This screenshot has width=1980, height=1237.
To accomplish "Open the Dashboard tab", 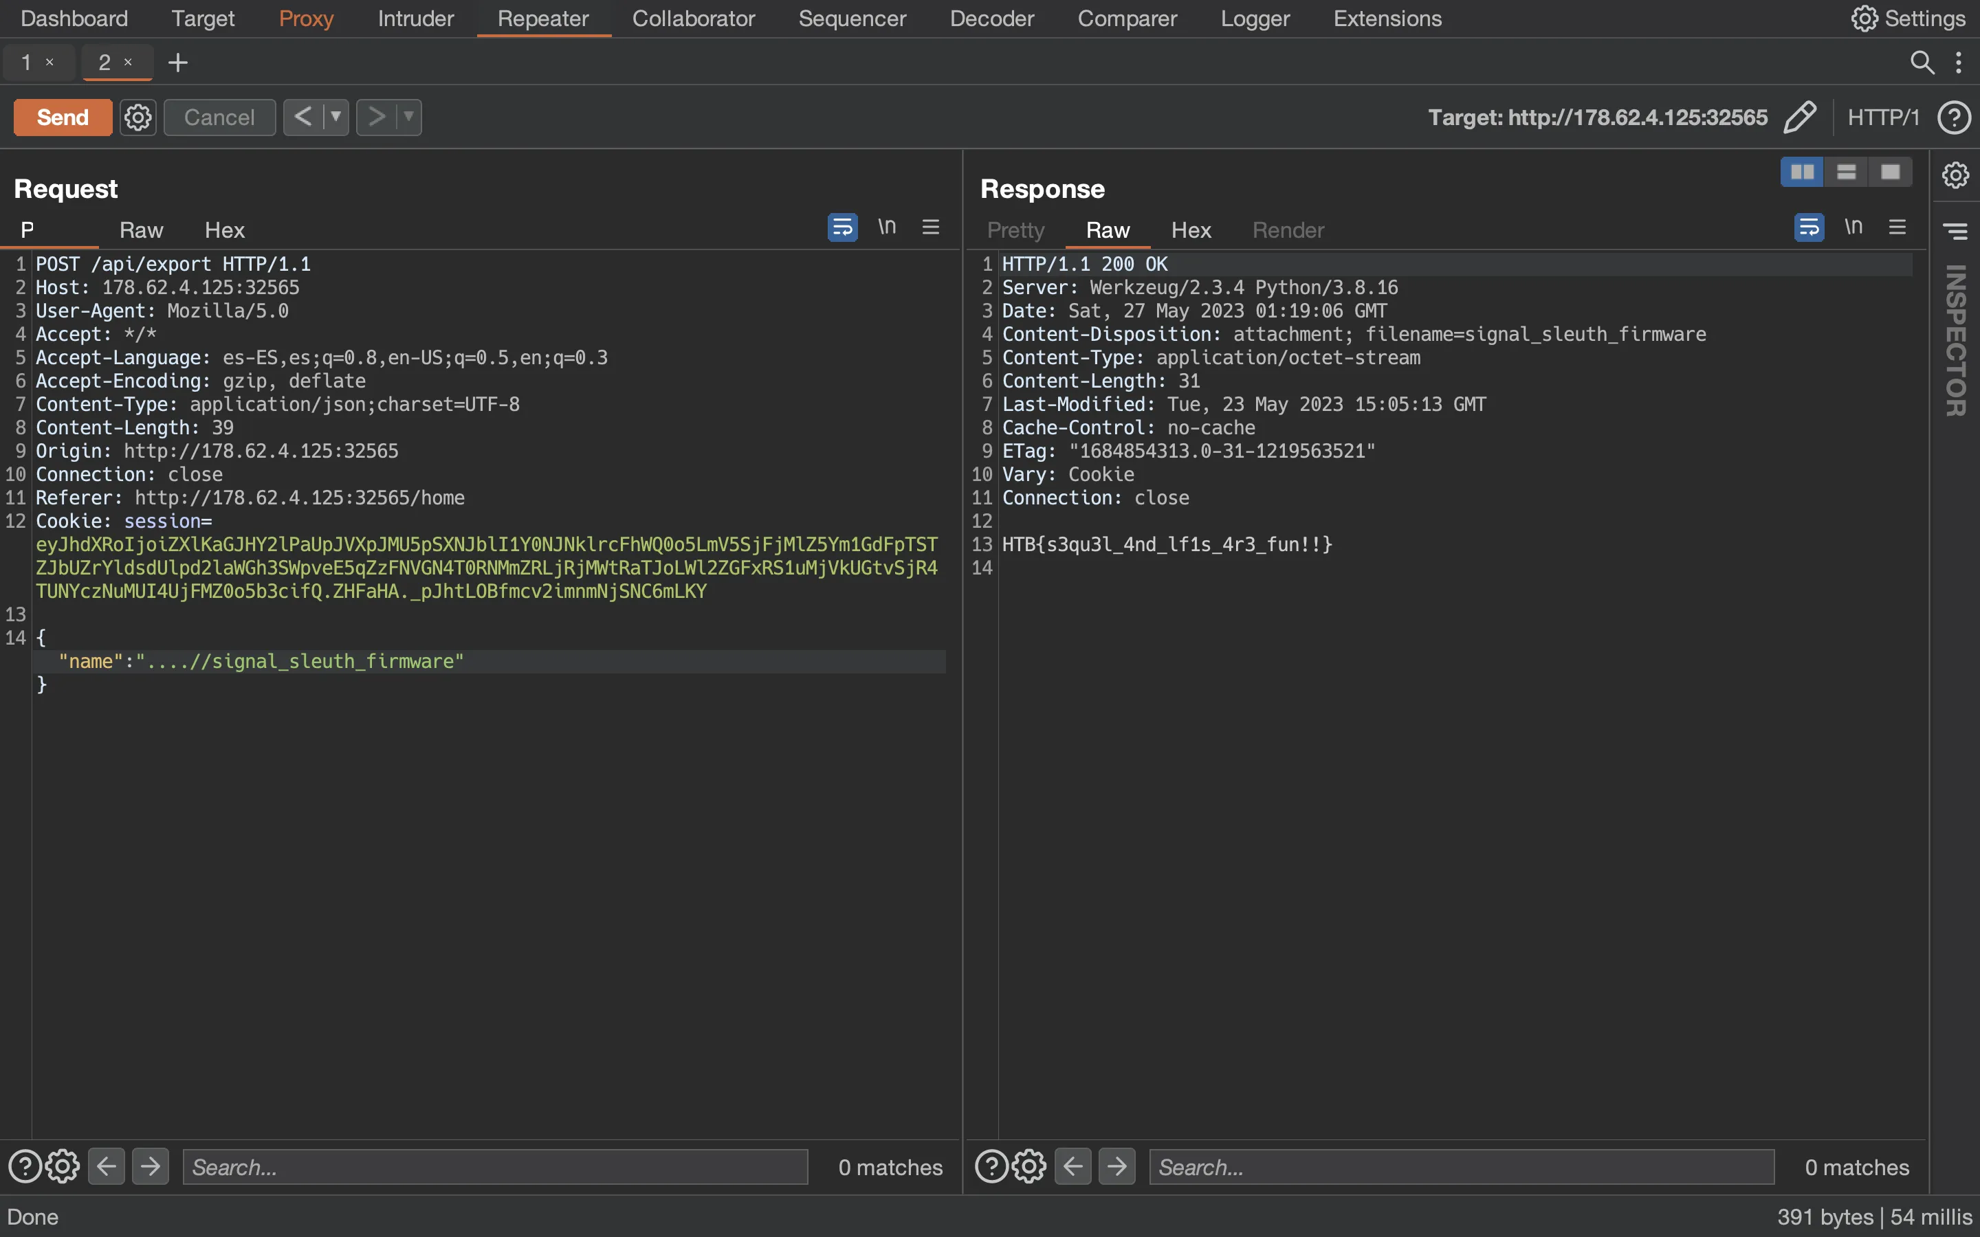I will (74, 18).
